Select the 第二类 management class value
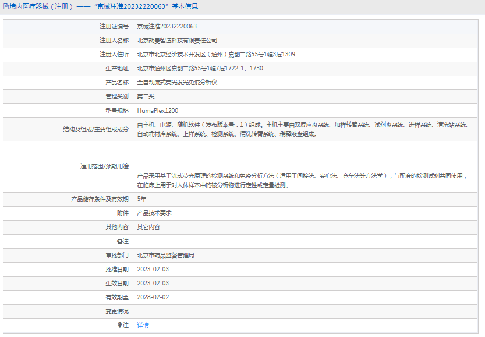 [146, 96]
